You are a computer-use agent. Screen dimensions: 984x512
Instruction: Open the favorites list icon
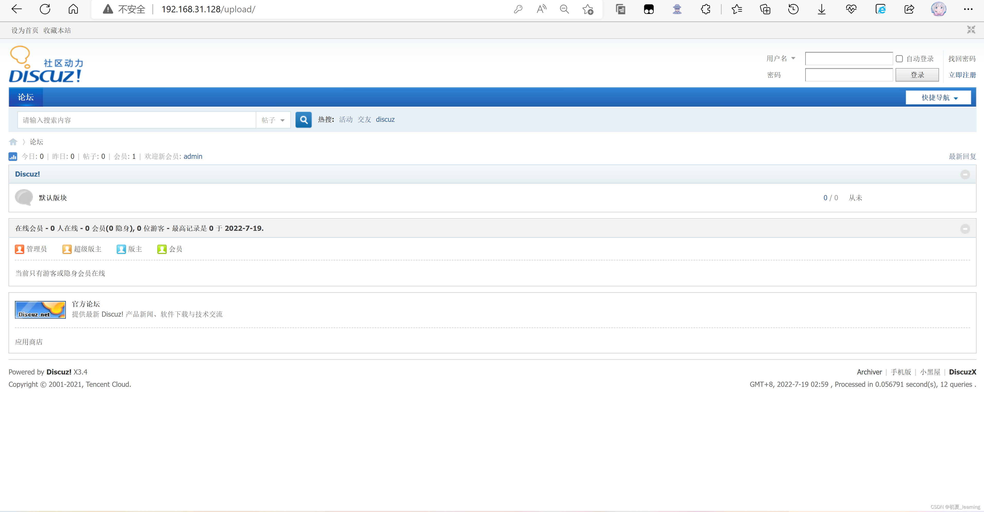point(737,9)
